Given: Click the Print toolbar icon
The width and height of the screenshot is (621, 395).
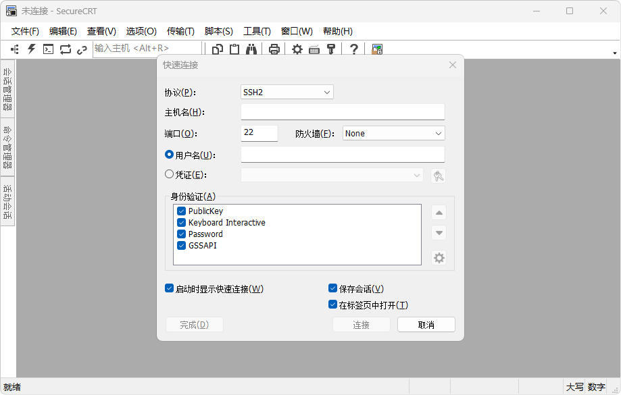Looking at the screenshot, I should click(x=274, y=49).
